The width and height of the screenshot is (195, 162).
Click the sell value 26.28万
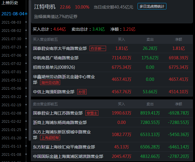click(150, 48)
